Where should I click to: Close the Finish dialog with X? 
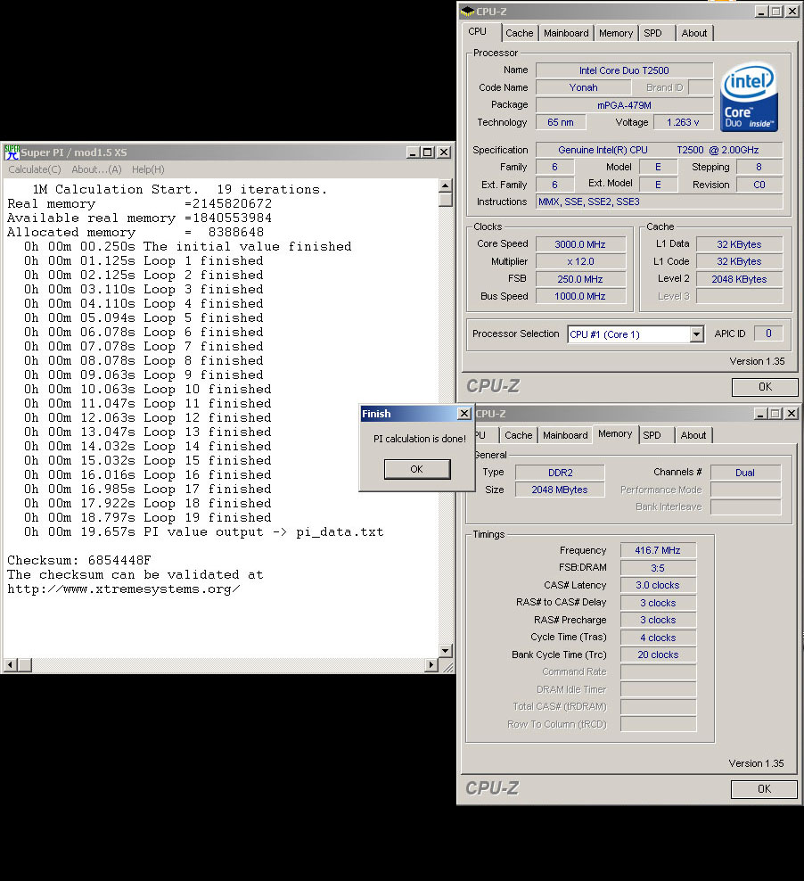point(464,414)
